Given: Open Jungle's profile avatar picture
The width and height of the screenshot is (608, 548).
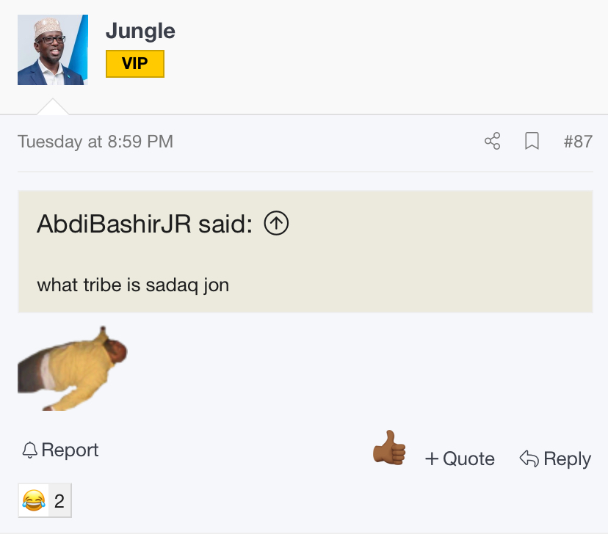Looking at the screenshot, I should point(53,50).
